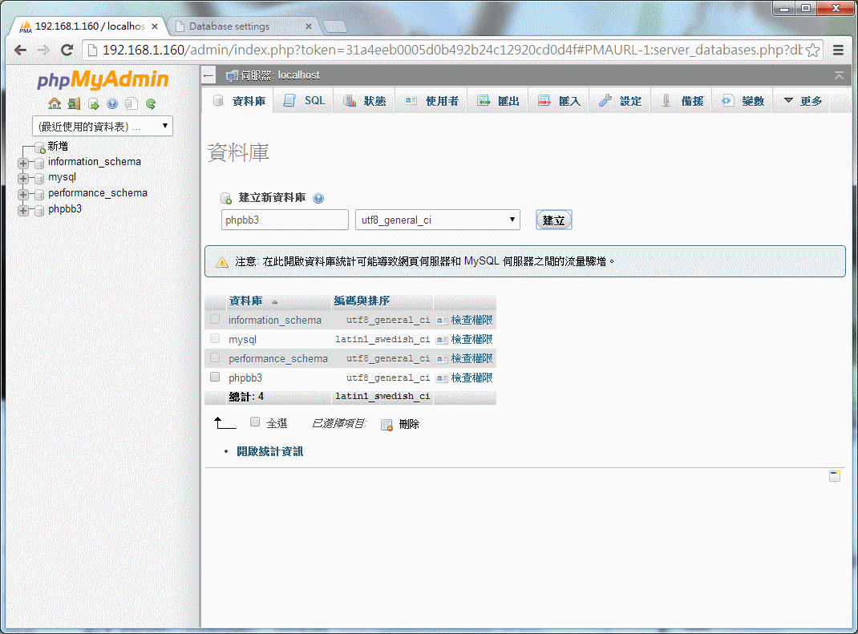Click the browser forward arrow
858x634 pixels.
pyautogui.click(x=43, y=50)
